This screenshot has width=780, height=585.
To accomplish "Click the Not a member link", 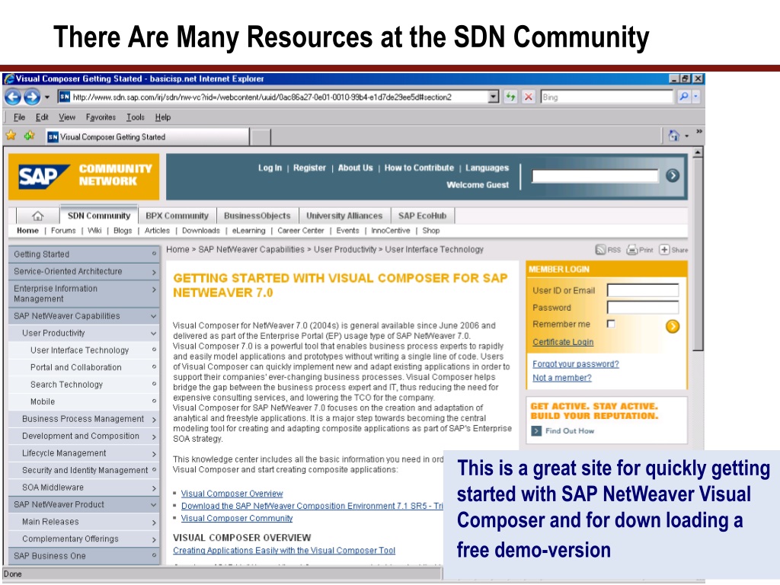I will [x=562, y=378].
